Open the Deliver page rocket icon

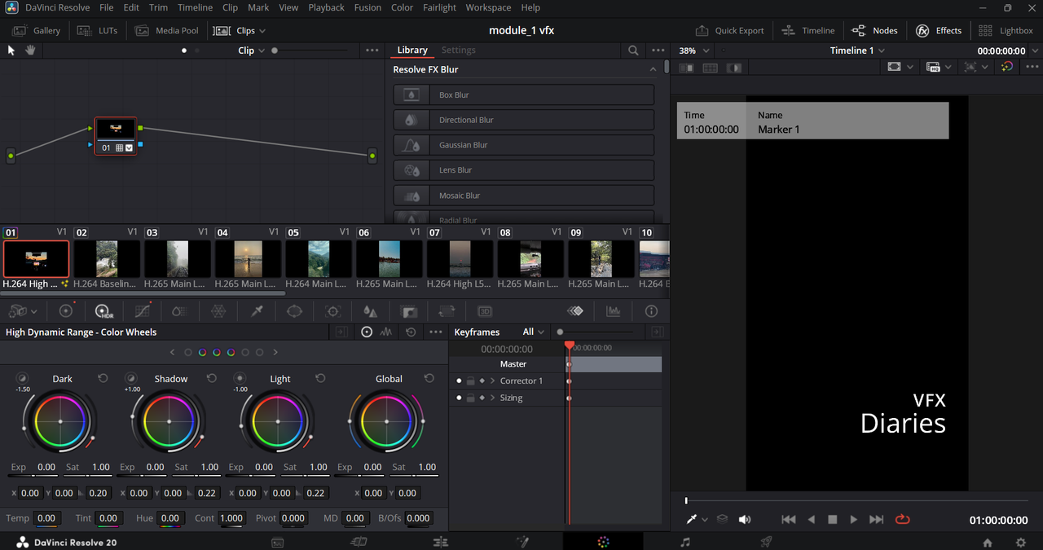click(x=766, y=542)
